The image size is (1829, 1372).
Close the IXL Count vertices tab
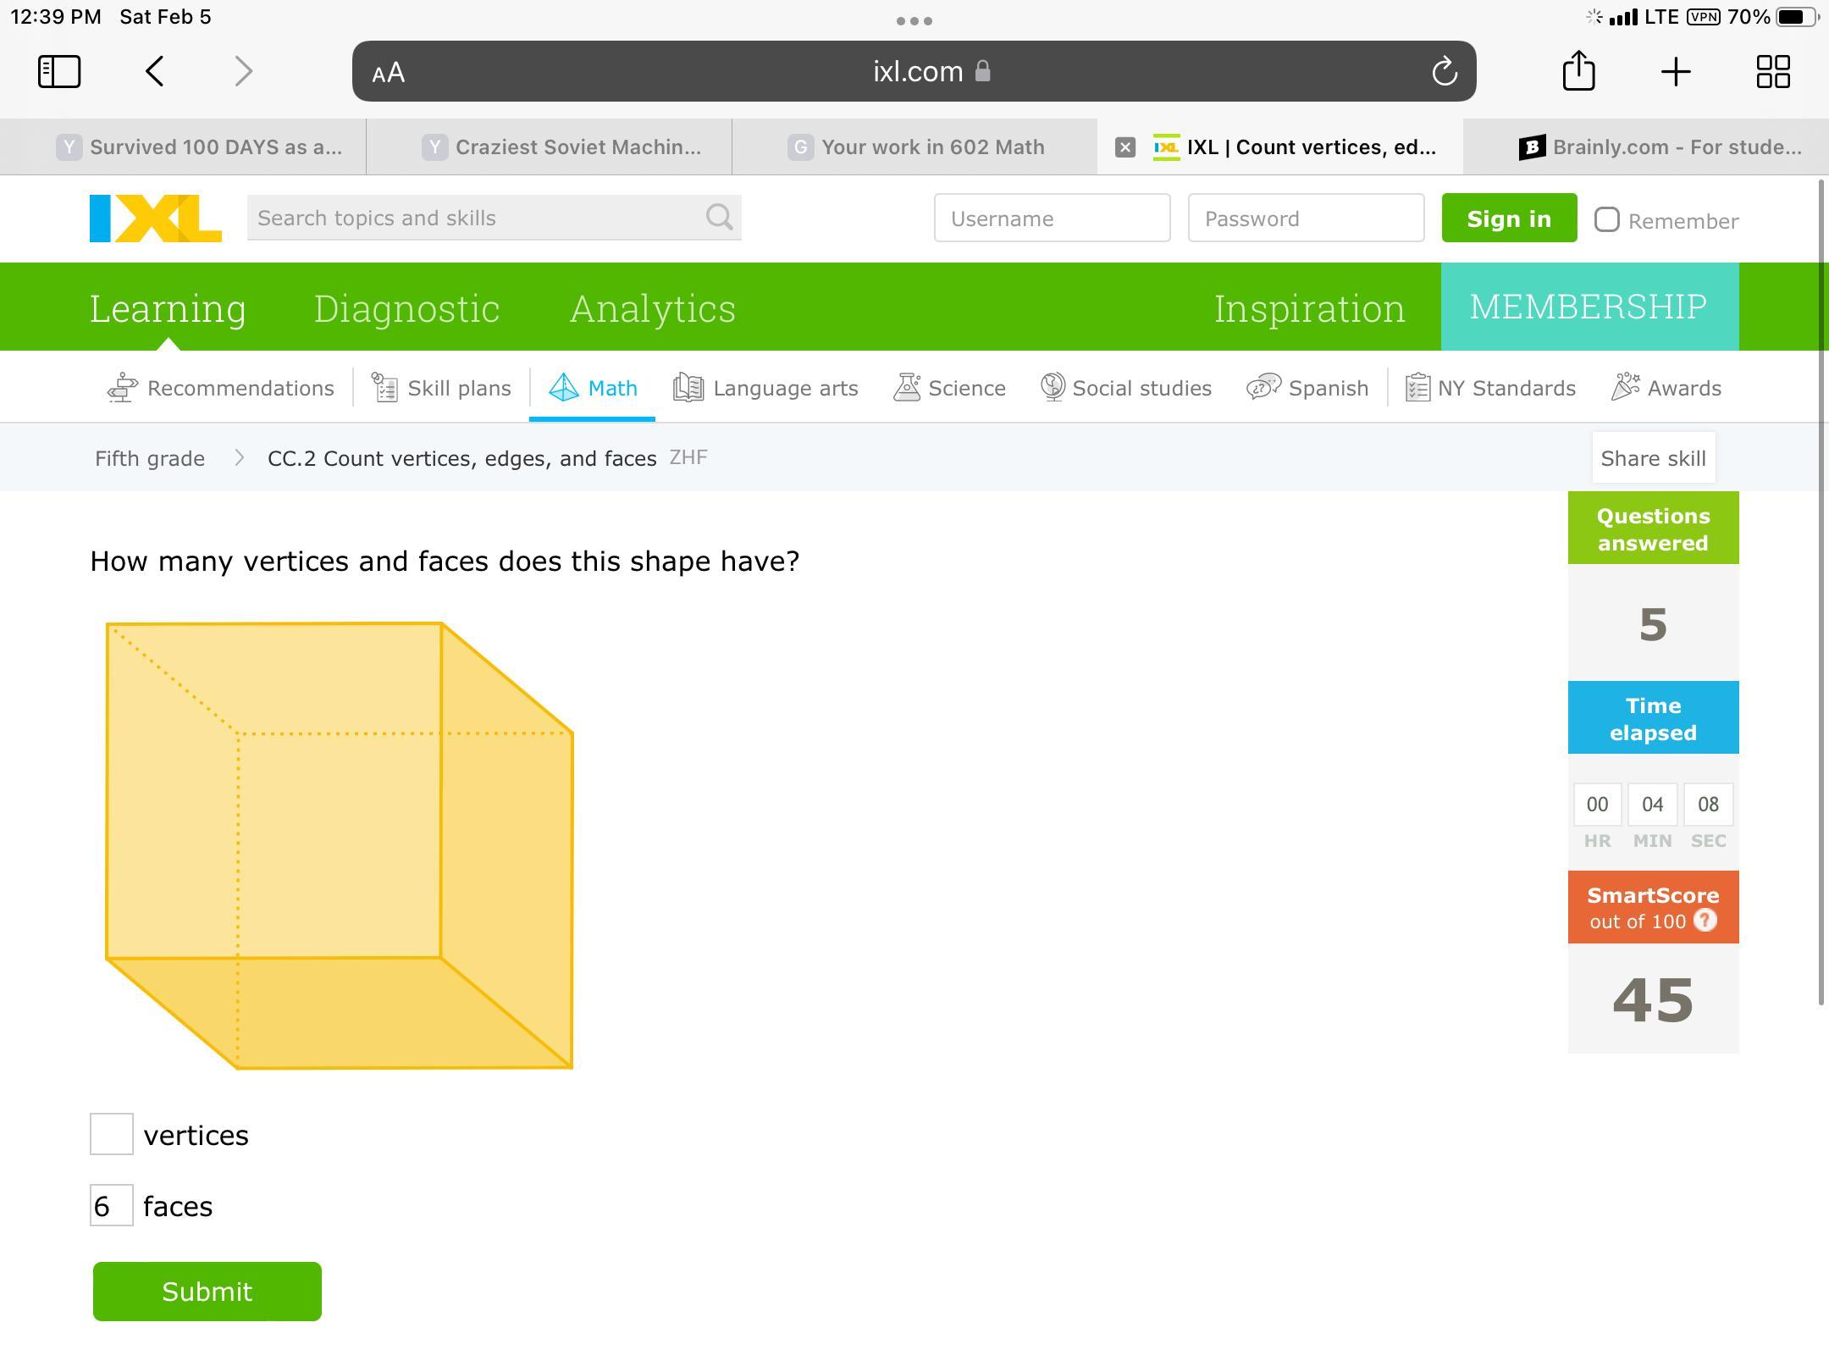(x=1124, y=147)
